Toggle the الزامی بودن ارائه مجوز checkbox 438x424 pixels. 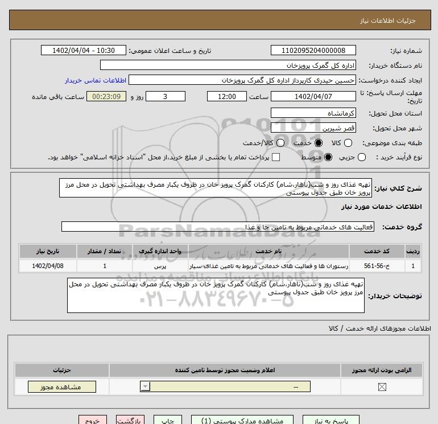382,387
